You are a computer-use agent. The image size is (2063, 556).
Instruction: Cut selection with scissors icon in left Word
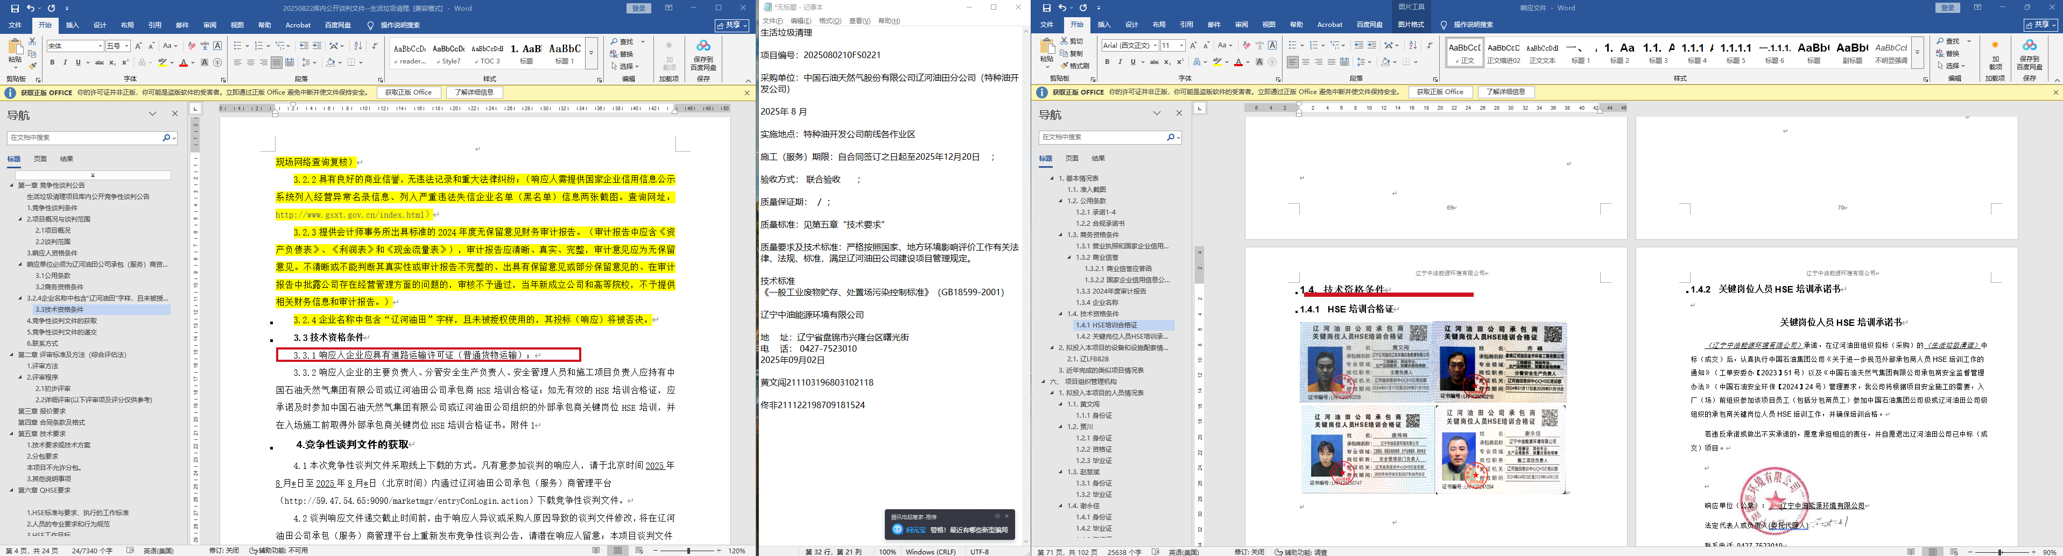pyautogui.click(x=33, y=41)
